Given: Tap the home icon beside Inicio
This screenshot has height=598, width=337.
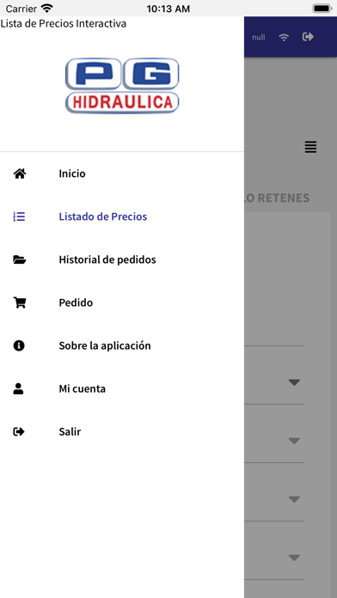Looking at the screenshot, I should [x=20, y=174].
